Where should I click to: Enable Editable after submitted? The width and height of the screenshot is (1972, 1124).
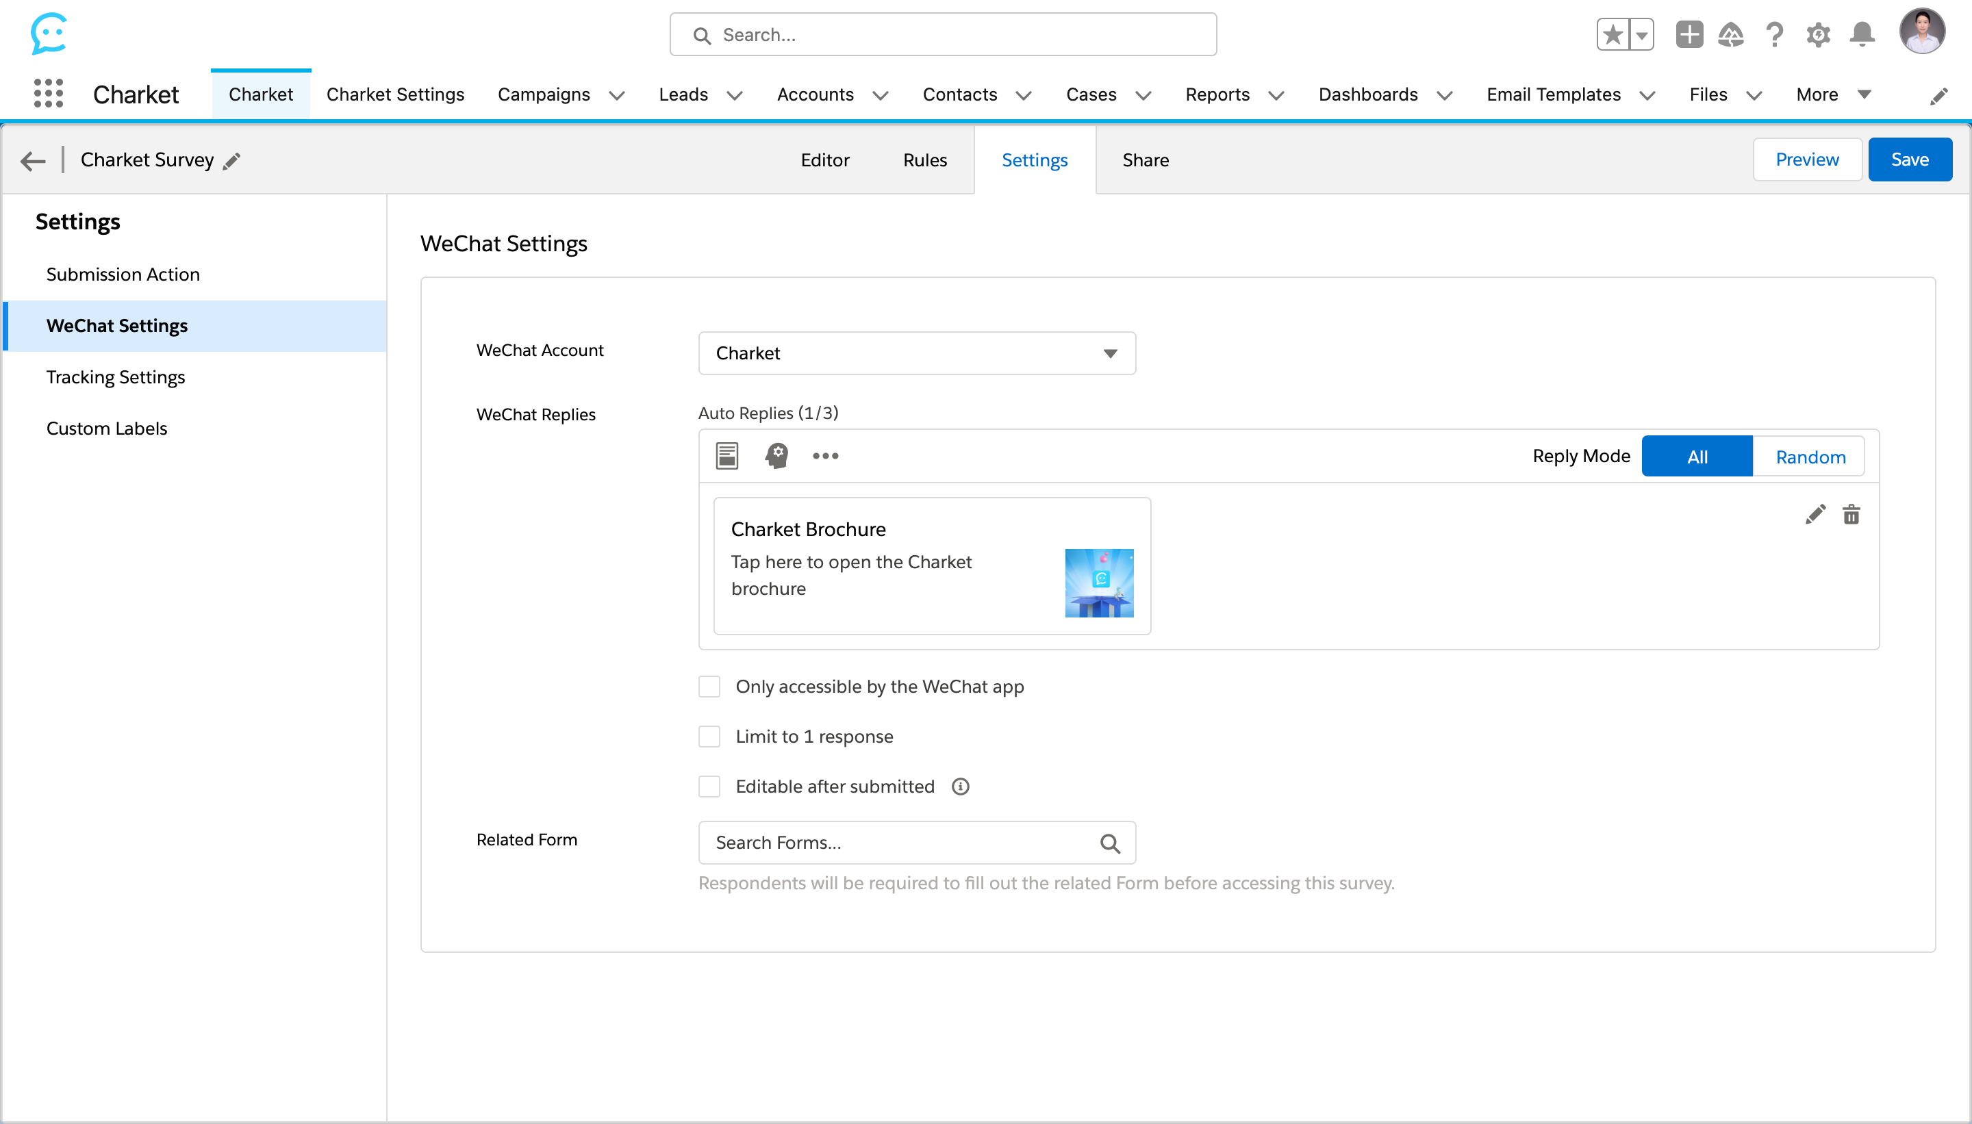tap(709, 787)
